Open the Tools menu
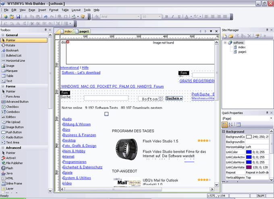 (87, 10)
